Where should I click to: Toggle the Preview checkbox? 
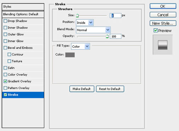tap(156, 30)
